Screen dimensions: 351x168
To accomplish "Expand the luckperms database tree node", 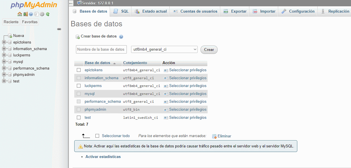I will point(4,55).
